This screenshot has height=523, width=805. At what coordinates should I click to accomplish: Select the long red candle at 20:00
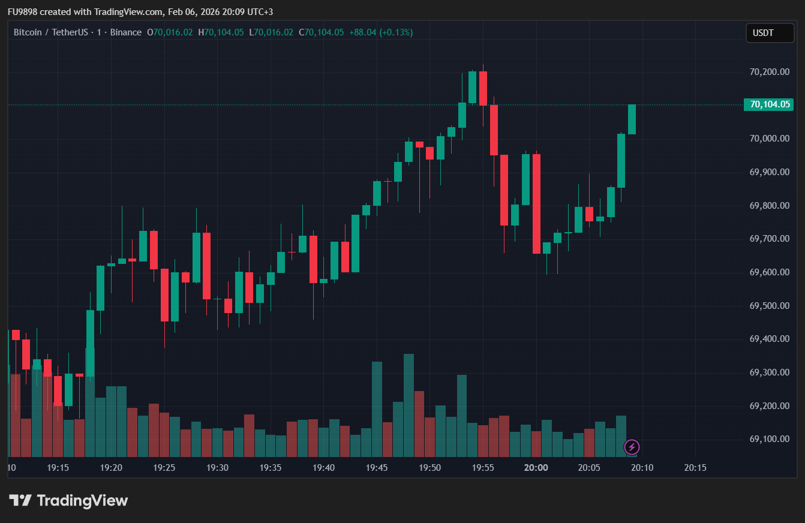click(x=536, y=204)
